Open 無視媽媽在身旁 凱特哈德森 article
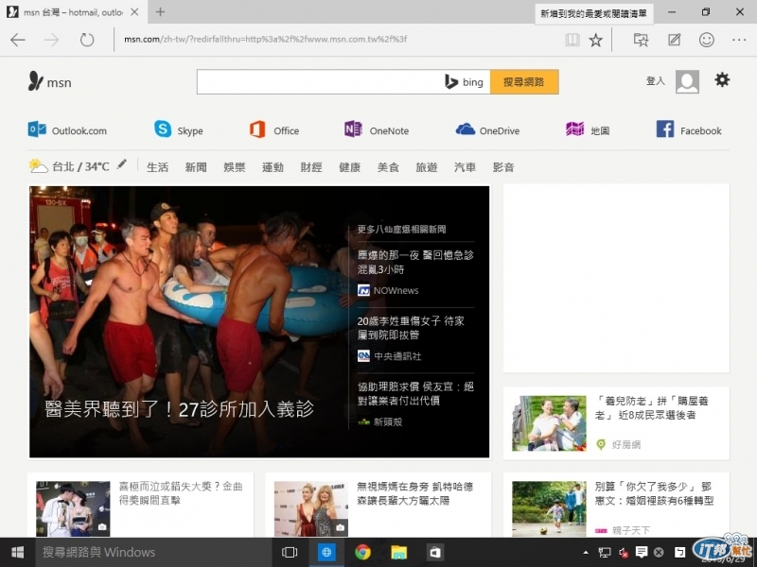The image size is (757, 567). click(414, 493)
